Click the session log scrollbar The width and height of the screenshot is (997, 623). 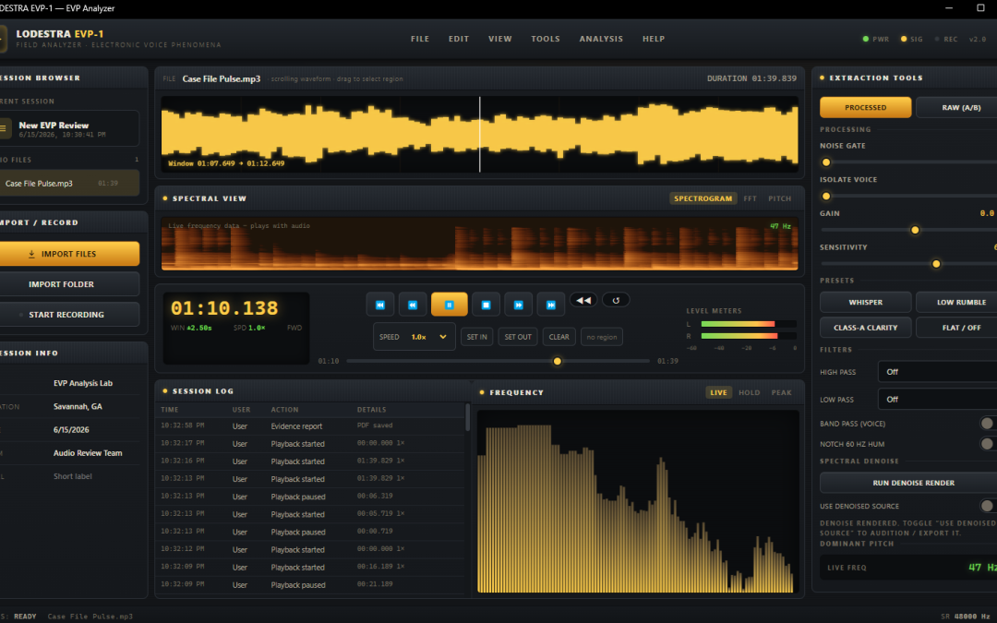point(468,418)
